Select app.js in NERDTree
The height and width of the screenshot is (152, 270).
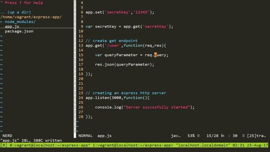pos(12,26)
